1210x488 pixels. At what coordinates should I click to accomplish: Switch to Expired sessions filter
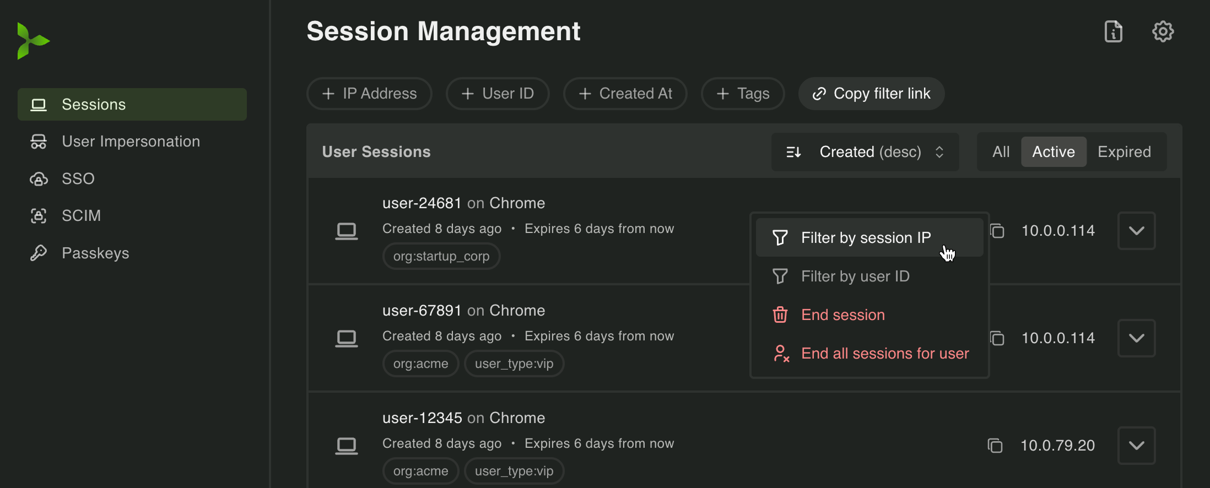(x=1124, y=152)
